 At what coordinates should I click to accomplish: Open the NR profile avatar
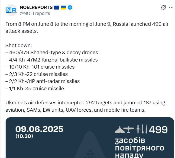click(11, 10)
